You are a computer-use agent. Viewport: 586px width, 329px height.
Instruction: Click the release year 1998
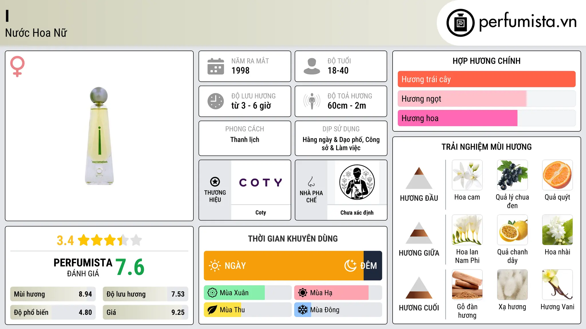coord(240,71)
